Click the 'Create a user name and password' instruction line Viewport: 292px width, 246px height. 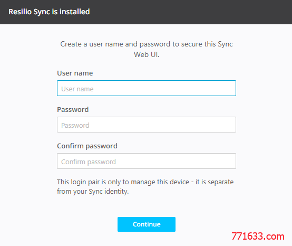coord(147,44)
